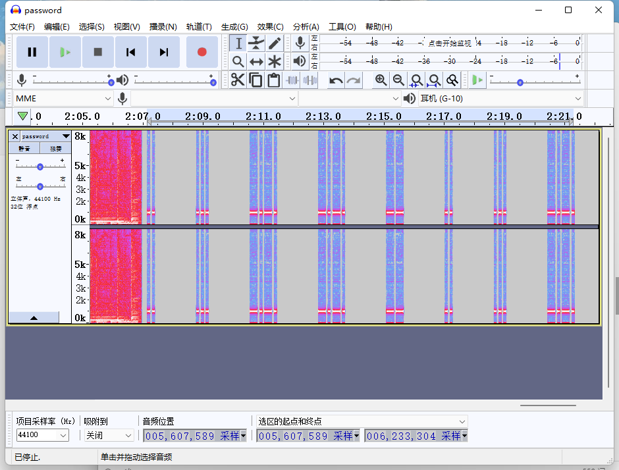Skip to end of track
Viewport: 619px width, 470px height.
[164, 52]
